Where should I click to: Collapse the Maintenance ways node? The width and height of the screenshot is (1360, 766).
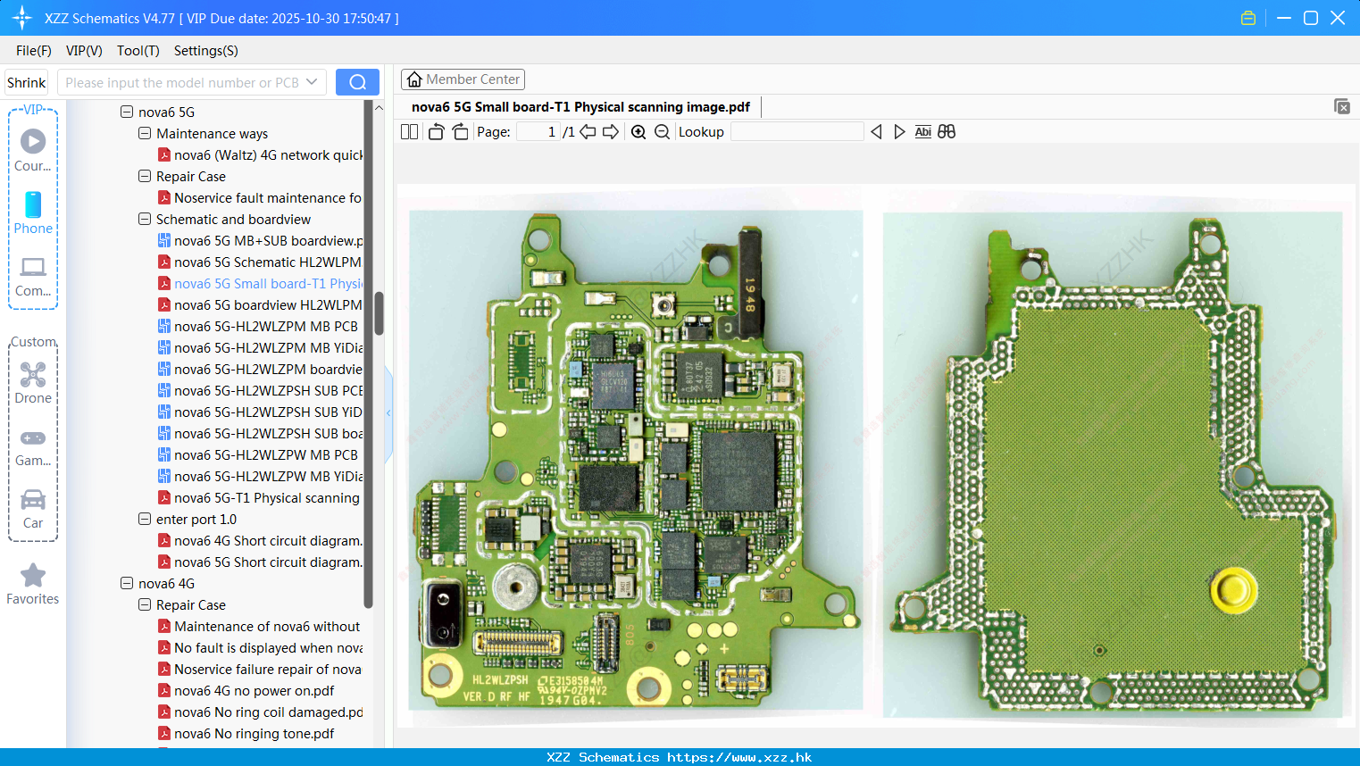(145, 133)
